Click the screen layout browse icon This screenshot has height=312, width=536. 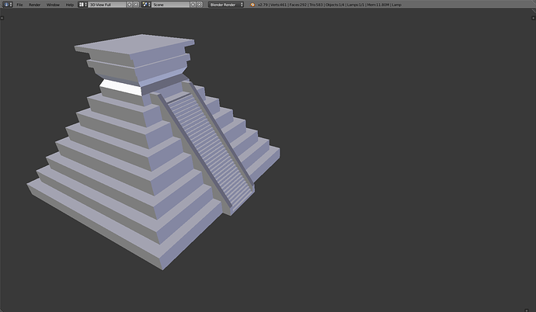coord(82,5)
